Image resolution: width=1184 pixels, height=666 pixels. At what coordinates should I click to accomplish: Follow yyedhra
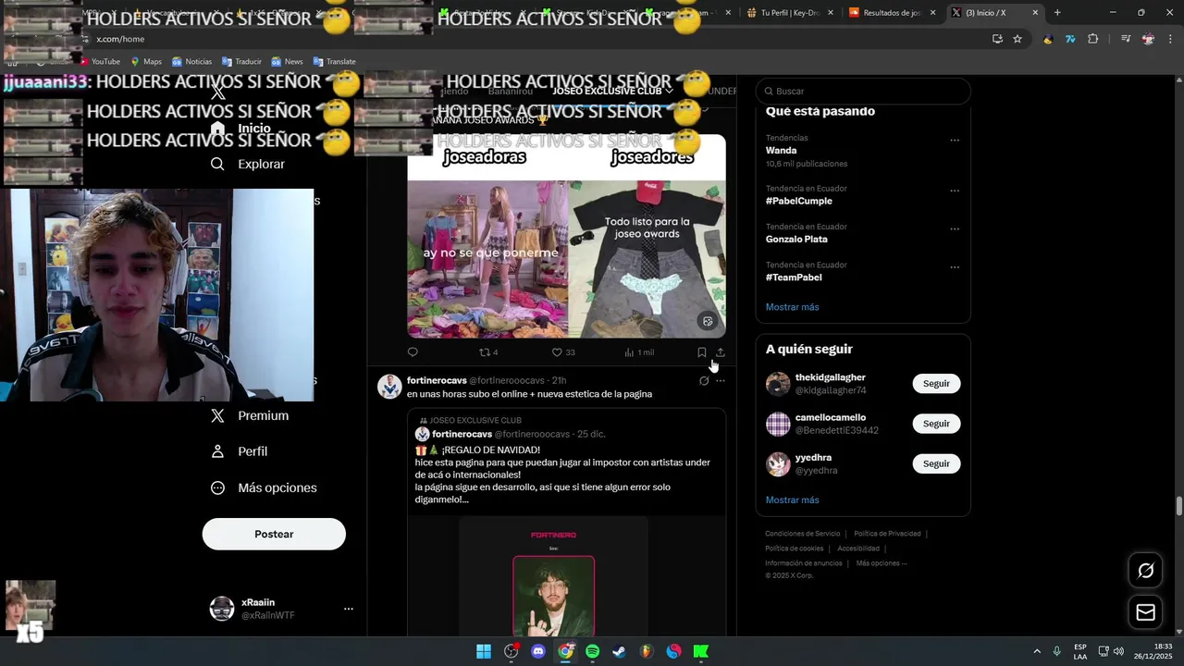pyautogui.click(x=936, y=463)
